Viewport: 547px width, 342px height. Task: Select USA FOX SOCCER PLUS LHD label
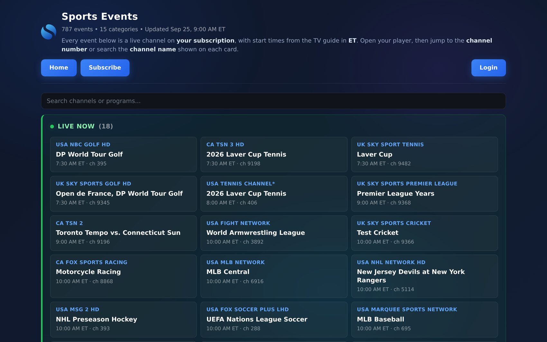coord(247,310)
